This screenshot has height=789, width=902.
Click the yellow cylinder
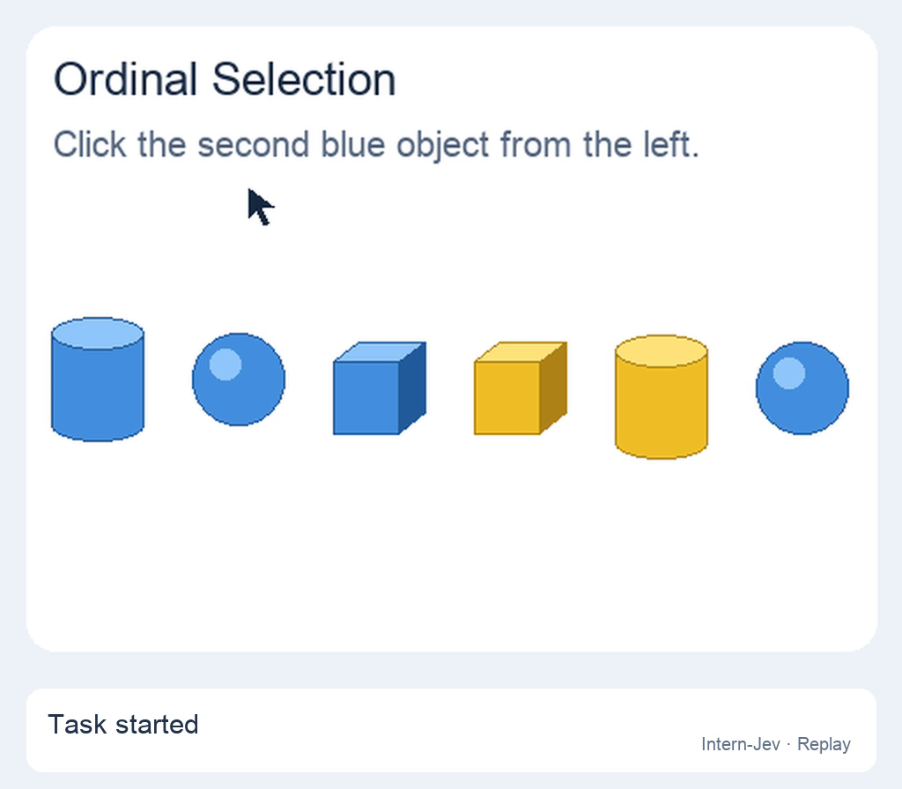(662, 397)
